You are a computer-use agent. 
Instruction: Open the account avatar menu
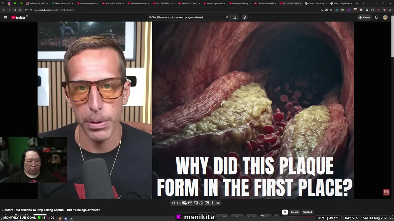385,17
